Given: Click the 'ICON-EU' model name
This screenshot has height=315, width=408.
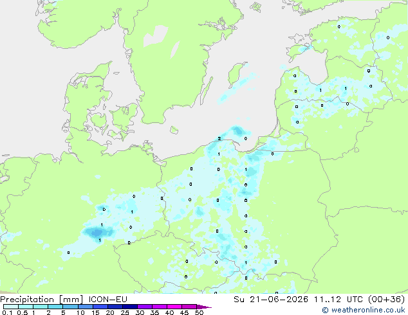Looking at the screenshot, I should (107, 299).
